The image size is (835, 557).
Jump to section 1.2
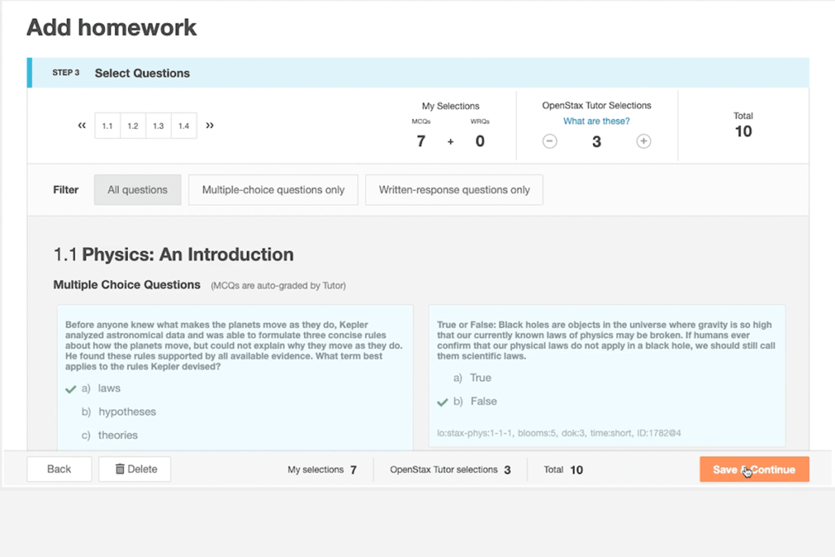click(133, 126)
